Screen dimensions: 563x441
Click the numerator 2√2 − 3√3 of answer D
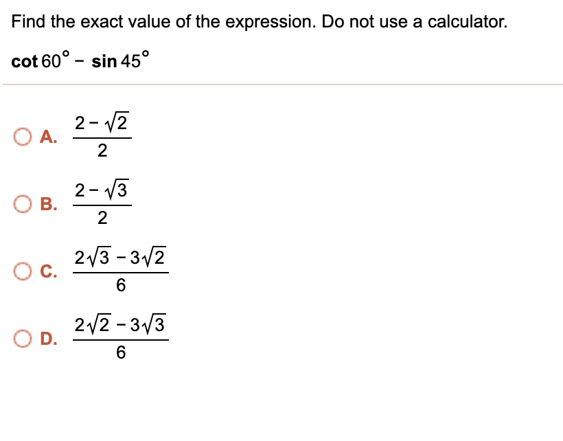coord(120,324)
